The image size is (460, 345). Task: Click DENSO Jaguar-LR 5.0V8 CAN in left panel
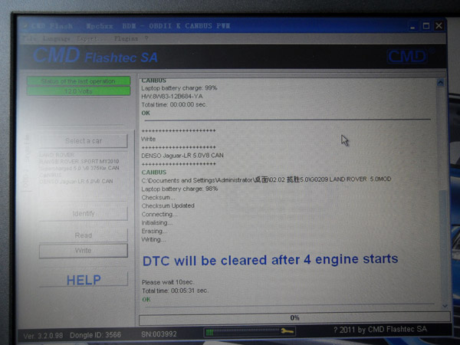point(76,181)
